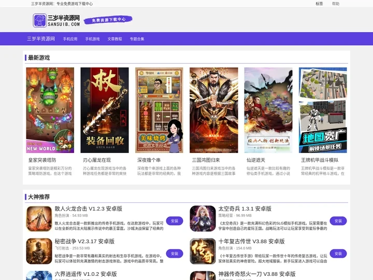Open 王牌机甲战斗模拟 cover thumbnail
Screen dimensions: 373x280
point(323,110)
